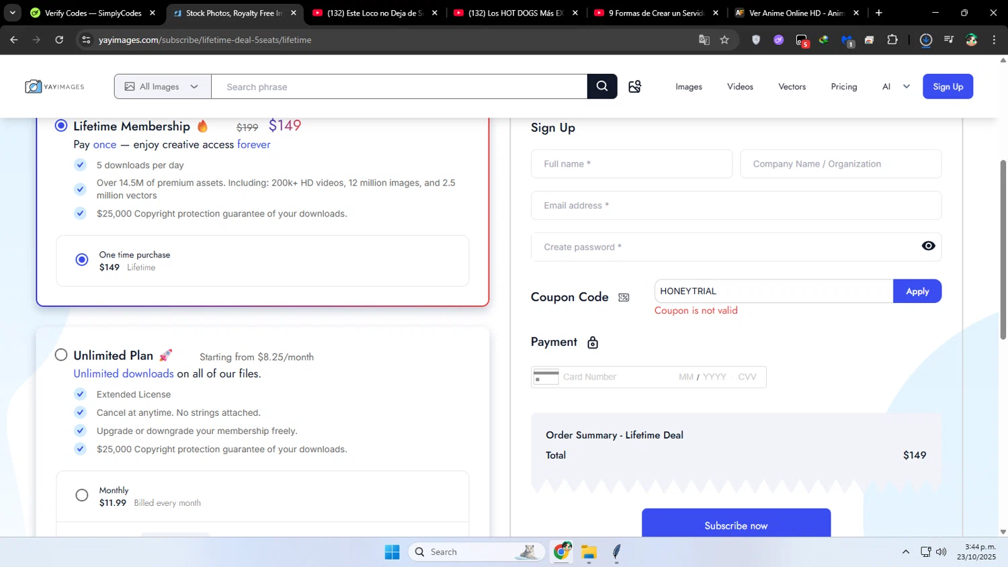Click the feather app taskbar icon

coord(617,552)
